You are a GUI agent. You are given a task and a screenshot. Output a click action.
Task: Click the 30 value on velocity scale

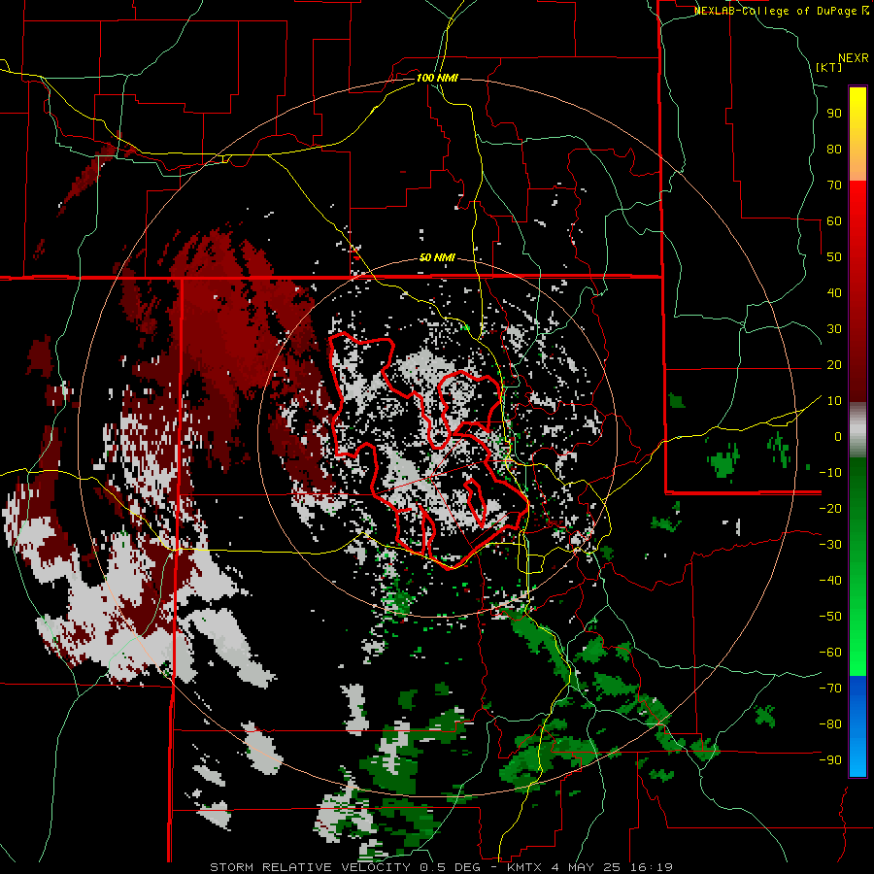834,329
